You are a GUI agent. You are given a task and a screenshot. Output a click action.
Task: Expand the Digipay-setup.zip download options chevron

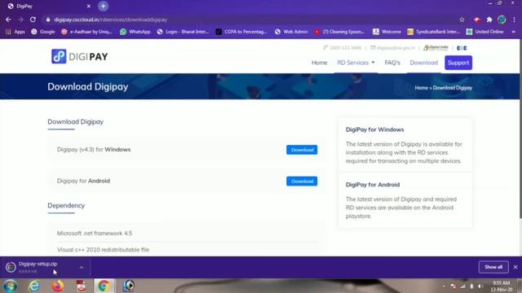point(82,267)
